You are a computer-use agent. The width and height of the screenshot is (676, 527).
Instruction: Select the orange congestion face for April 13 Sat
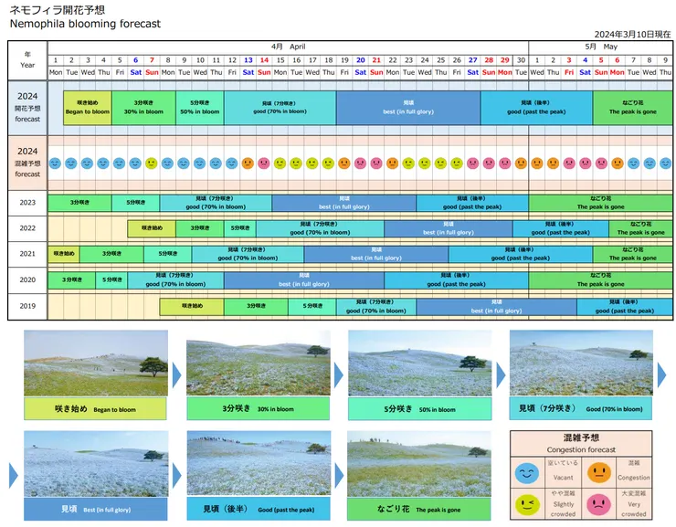(248, 163)
